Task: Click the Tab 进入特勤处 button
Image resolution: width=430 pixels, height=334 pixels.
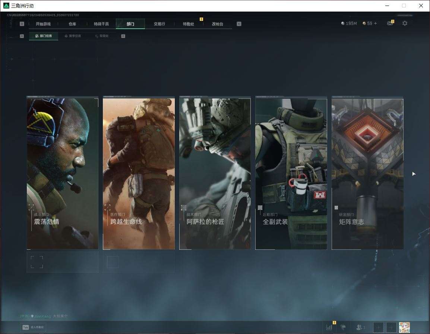Action: pos(34,327)
